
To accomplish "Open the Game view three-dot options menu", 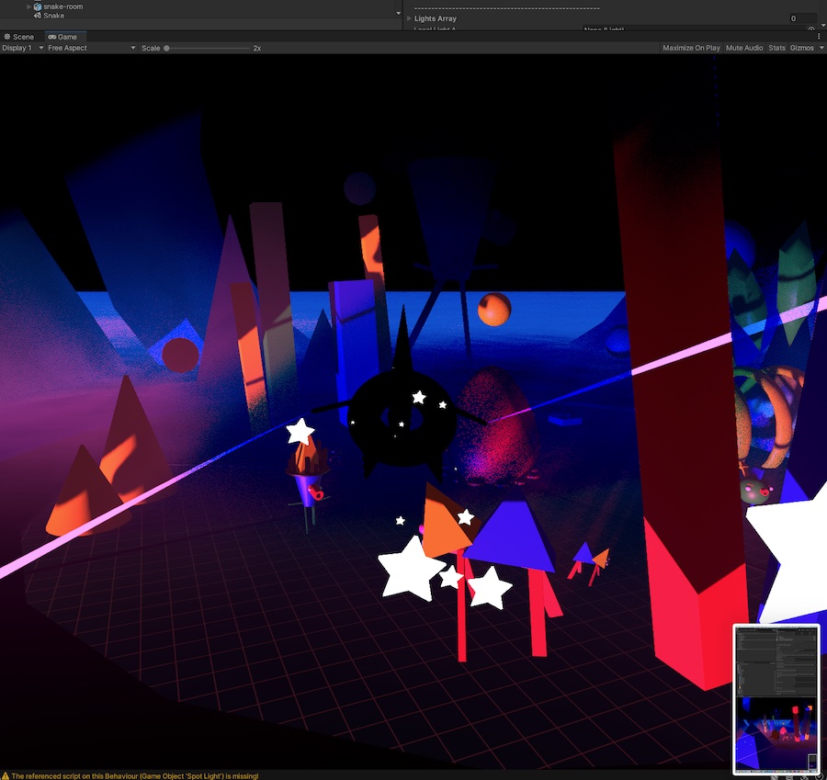I will [x=821, y=37].
